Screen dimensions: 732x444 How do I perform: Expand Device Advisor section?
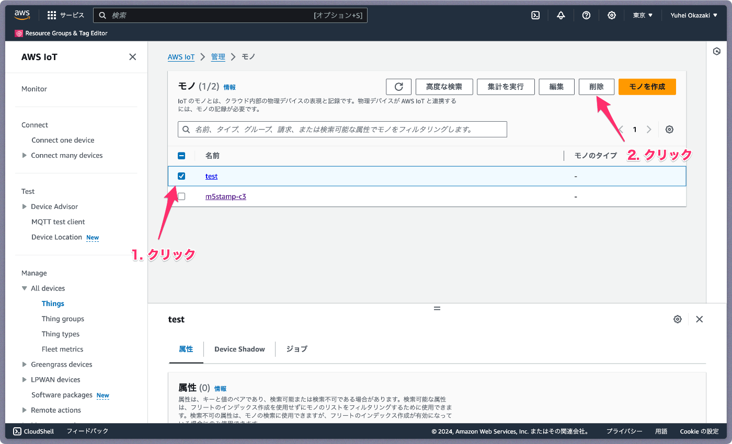click(25, 206)
